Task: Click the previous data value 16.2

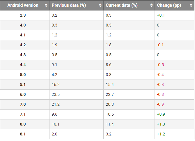Action: 56,84
